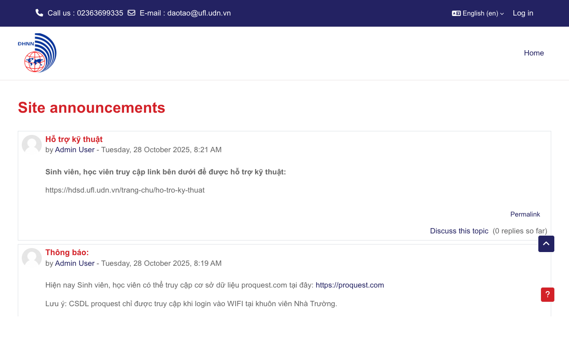Click the Log in link

pos(523,13)
